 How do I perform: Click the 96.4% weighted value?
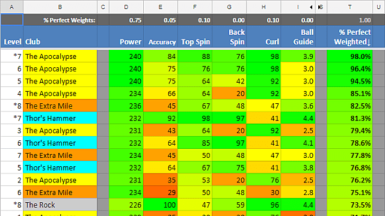pos(350,69)
